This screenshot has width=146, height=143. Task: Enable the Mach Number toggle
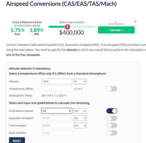112,133
